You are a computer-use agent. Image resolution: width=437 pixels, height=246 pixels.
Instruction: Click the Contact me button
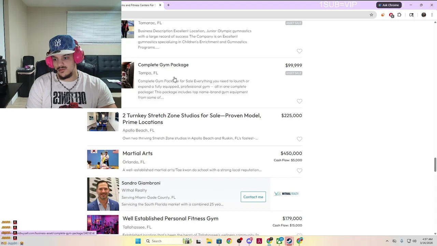(x=253, y=197)
